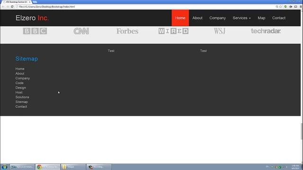Screen dimensions: 303x170
Task: Switch to the Chrome taskbar button
Action: (48, 167)
